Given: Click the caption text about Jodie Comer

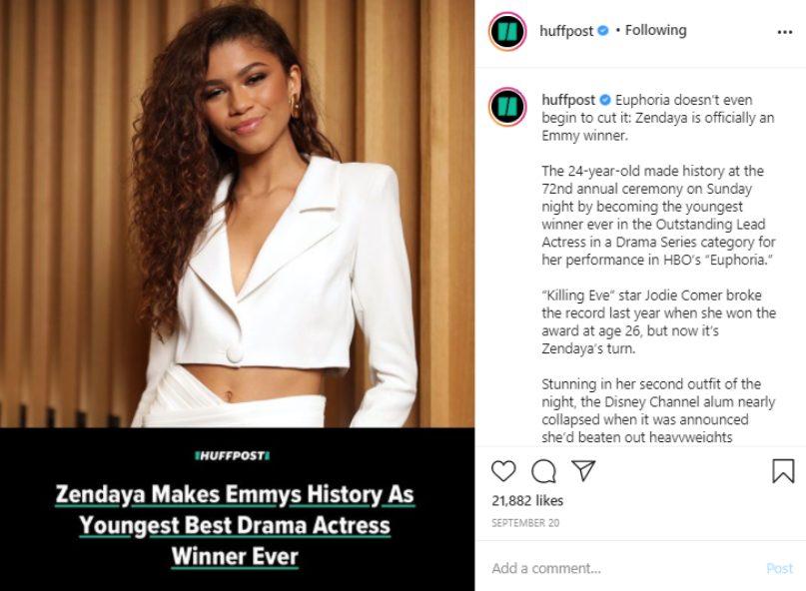Looking at the screenshot, I should [x=658, y=321].
